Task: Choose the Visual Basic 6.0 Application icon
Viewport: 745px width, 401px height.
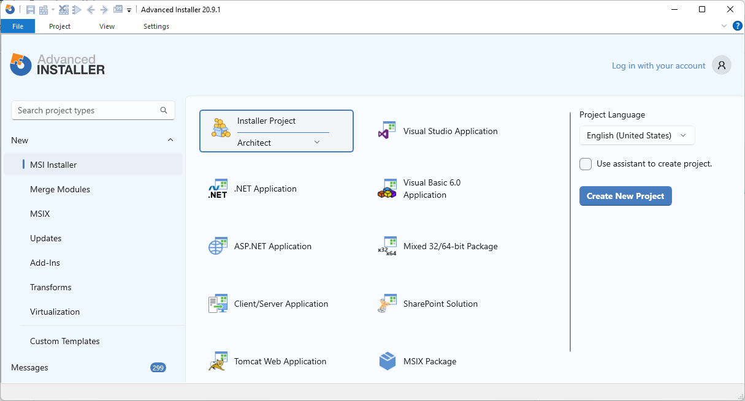Action: (x=387, y=189)
